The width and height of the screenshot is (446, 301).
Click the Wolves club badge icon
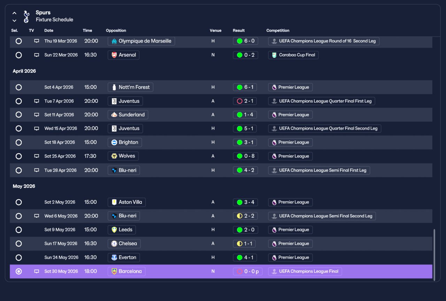[114, 156]
